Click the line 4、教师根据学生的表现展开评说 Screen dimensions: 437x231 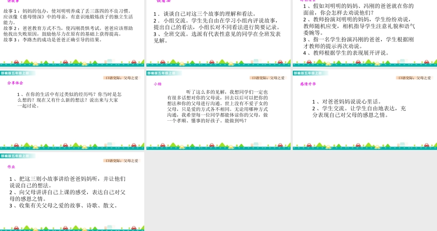(x=346, y=53)
